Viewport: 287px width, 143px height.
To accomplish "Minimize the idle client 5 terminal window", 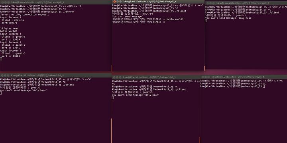I will (206, 77).
